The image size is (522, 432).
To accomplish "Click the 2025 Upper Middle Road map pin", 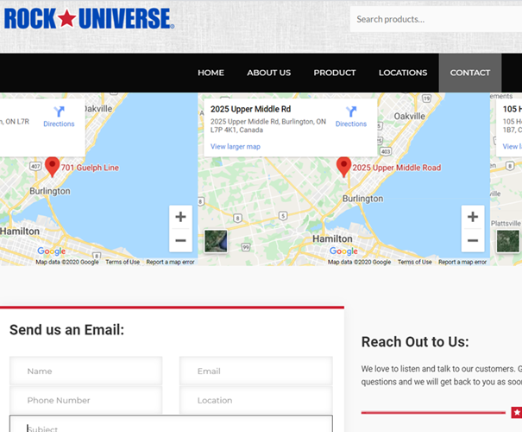I will pyautogui.click(x=344, y=167).
